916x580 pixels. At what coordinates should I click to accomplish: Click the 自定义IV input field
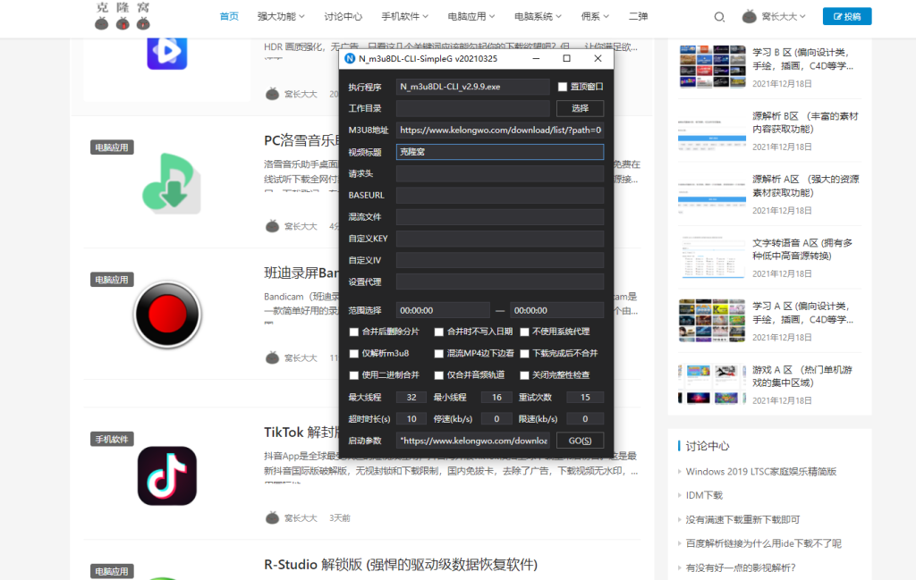click(x=499, y=260)
